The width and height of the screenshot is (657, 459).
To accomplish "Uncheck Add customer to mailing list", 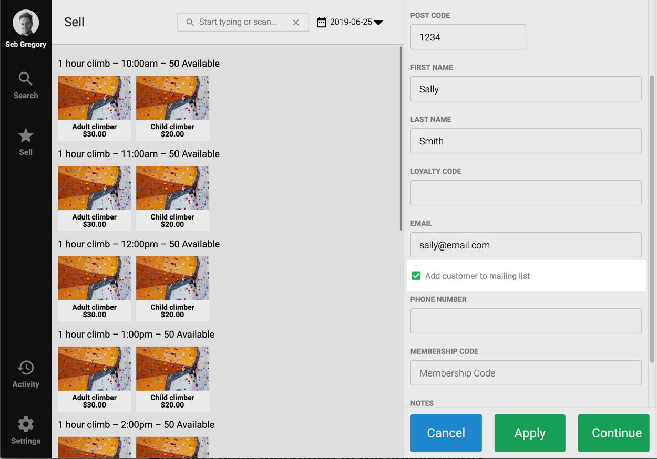I will (x=416, y=276).
